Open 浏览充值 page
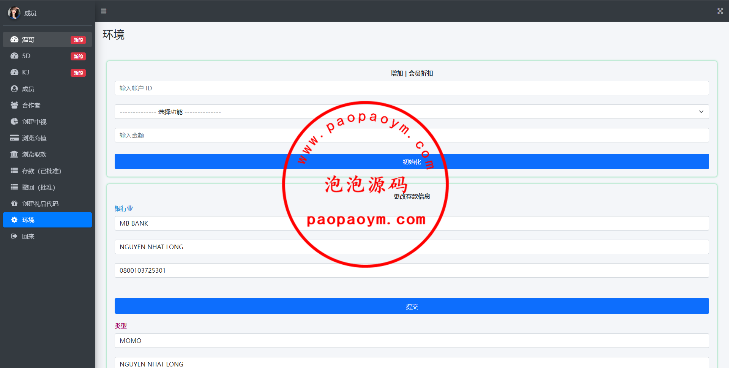729x368 pixels. pos(47,138)
